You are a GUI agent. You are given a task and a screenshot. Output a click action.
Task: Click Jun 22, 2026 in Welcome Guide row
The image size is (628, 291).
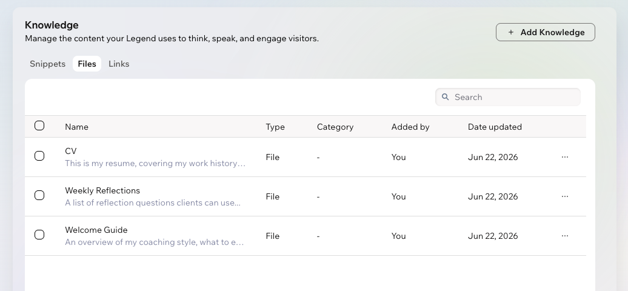point(493,236)
